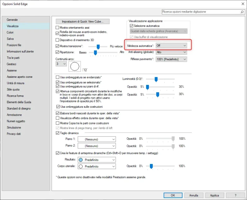Select the Visualizza category

pyautogui.click(x=26, y=26)
